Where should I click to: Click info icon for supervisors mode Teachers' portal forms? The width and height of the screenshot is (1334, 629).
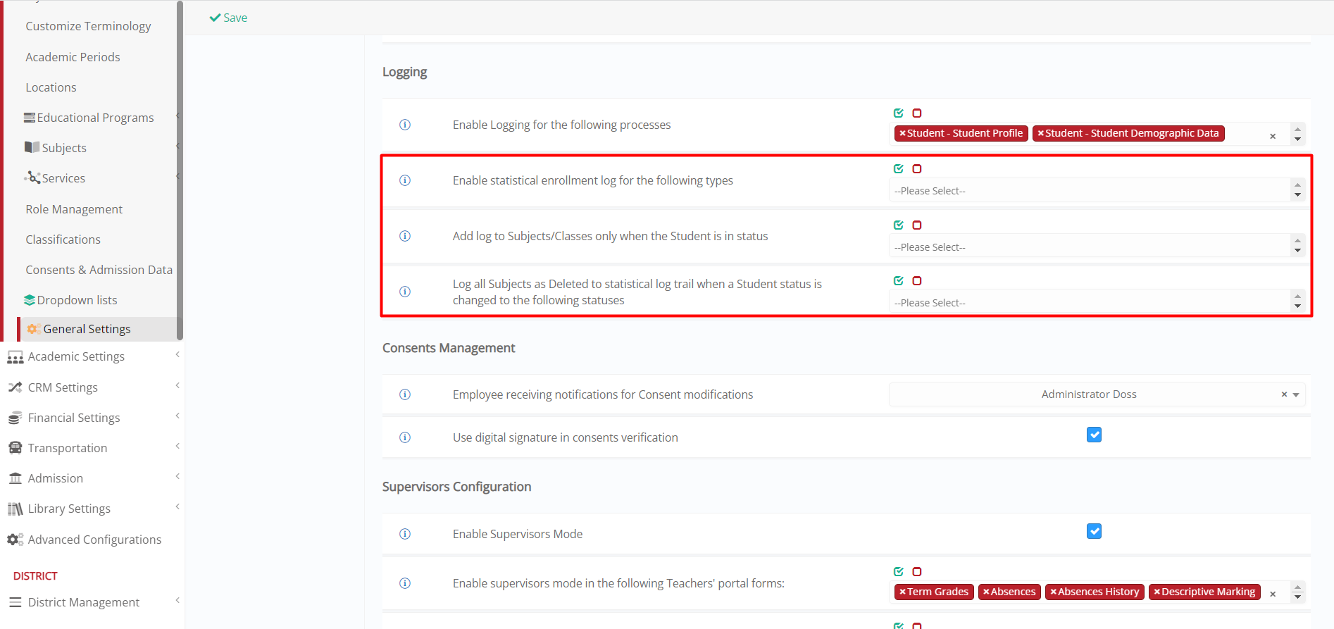click(x=405, y=583)
